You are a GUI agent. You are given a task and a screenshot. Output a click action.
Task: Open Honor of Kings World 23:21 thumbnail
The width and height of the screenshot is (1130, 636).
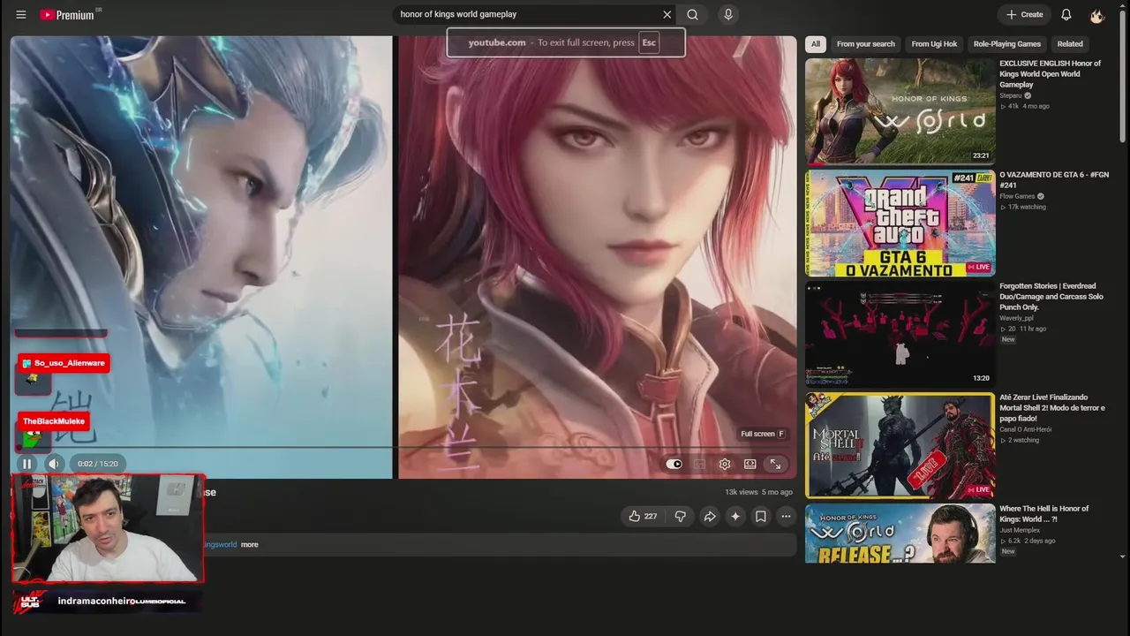tap(900, 112)
